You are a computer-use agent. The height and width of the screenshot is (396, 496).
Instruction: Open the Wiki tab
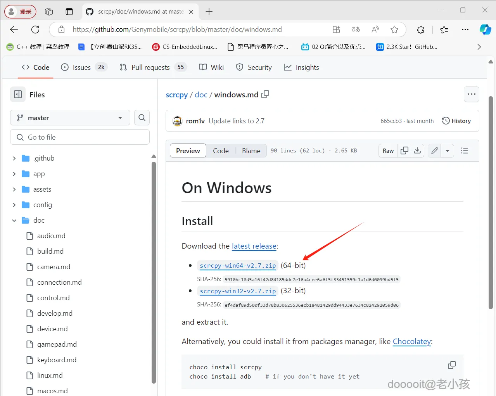pyautogui.click(x=211, y=67)
